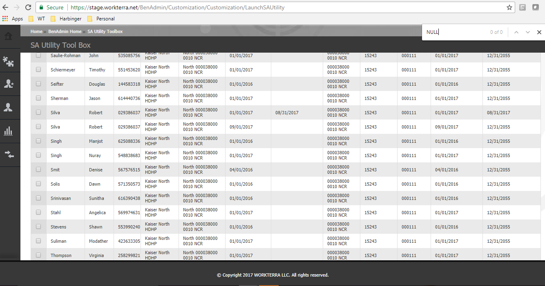This screenshot has width=545, height=286.
Task: Select the Modather Suliman checkbox
Action: (x=38, y=241)
